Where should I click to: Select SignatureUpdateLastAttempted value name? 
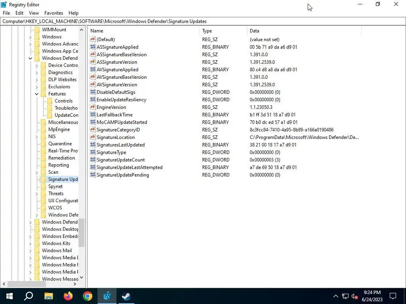point(130,167)
